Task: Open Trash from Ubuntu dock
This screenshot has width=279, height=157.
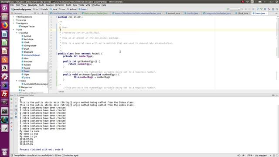Action: tap(5, 152)
